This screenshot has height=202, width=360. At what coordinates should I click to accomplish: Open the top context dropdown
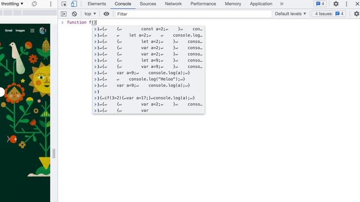tap(90, 13)
